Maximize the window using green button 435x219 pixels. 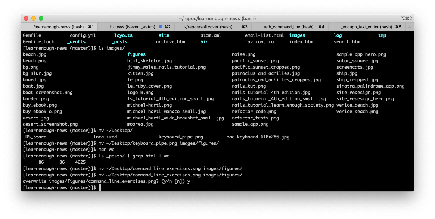(41, 18)
